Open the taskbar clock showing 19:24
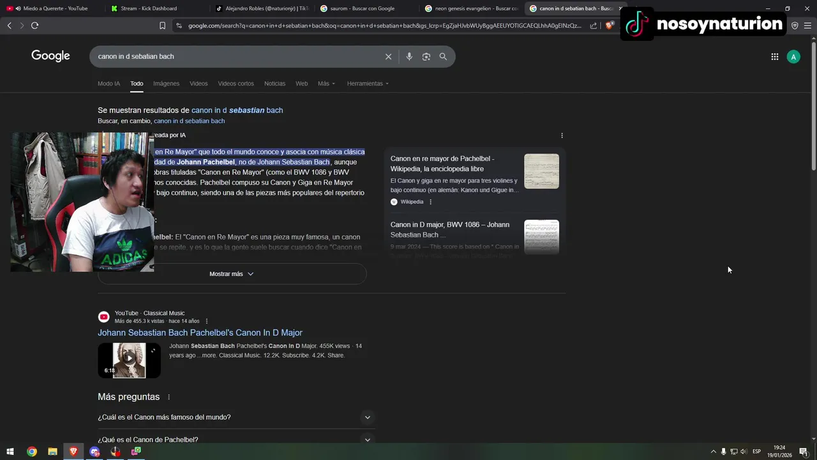Screen dimensions: 817x460 779,452
